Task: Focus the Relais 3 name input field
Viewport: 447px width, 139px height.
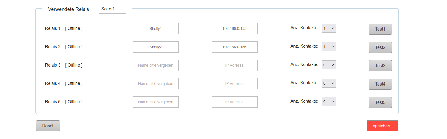Action: pyautogui.click(x=155, y=65)
